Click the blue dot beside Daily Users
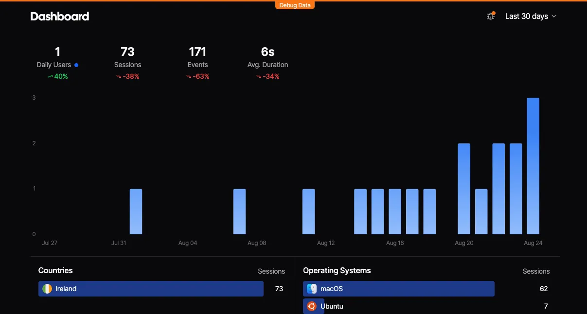The image size is (587, 314). (76, 65)
